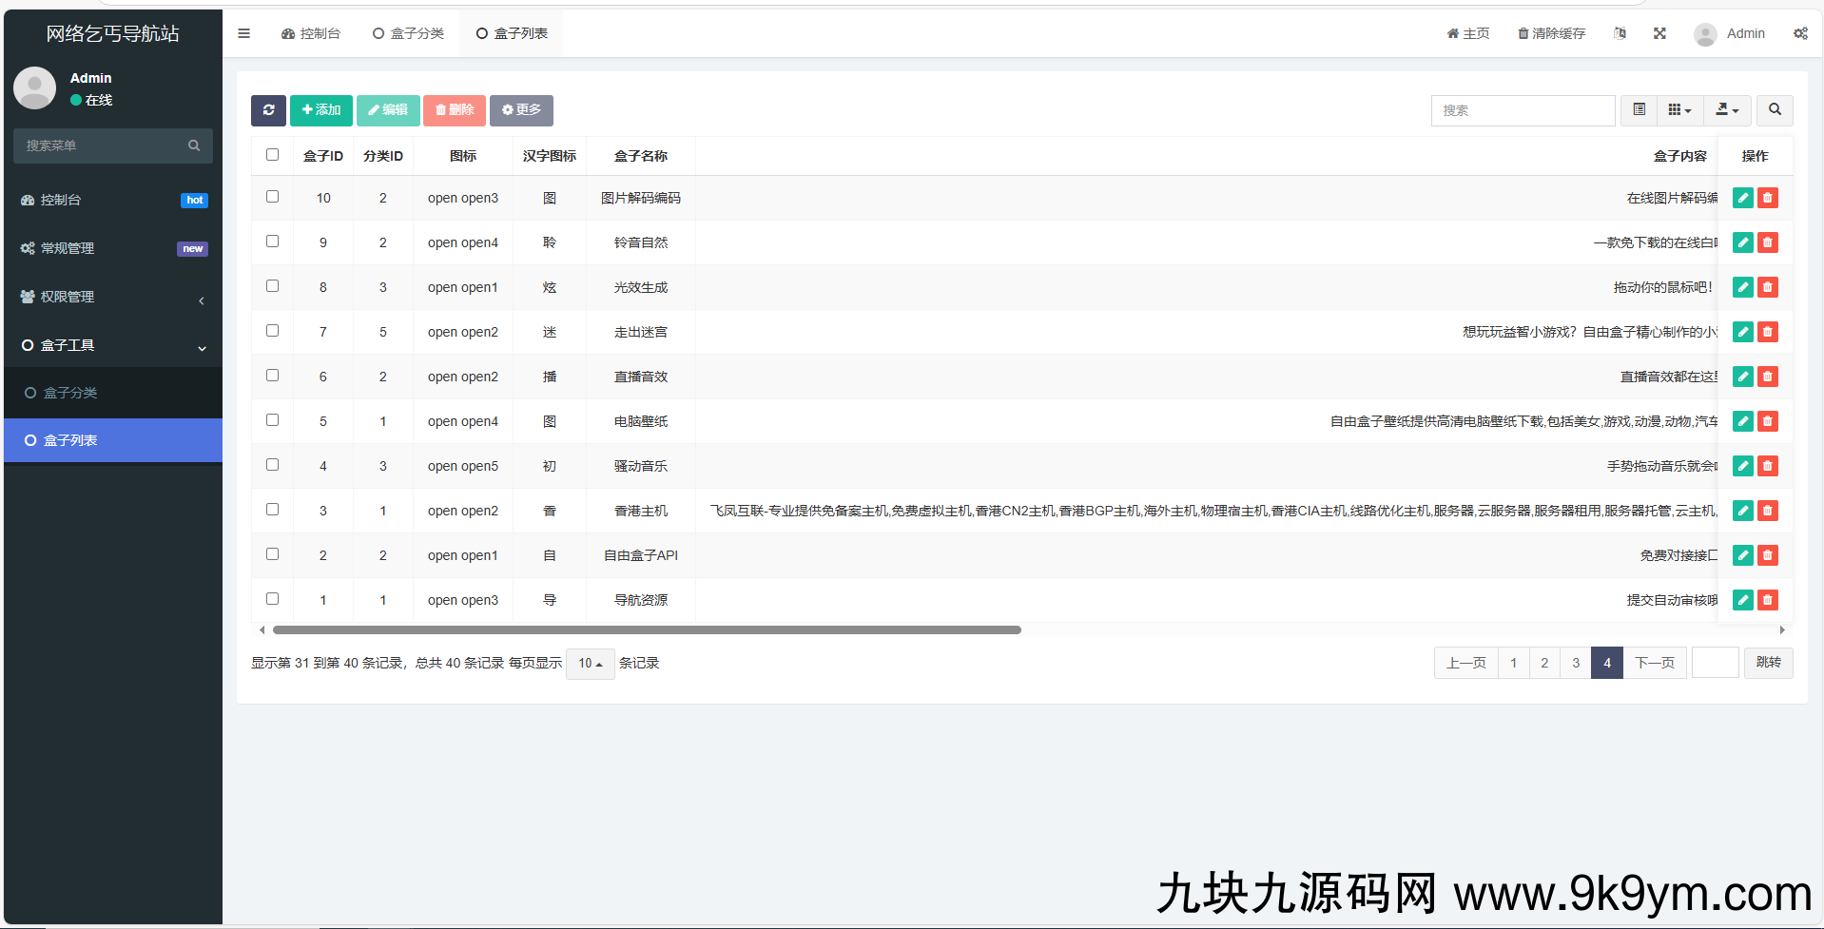Edit the row for 图片解码编码
The height and width of the screenshot is (929, 1824).
(x=1742, y=198)
